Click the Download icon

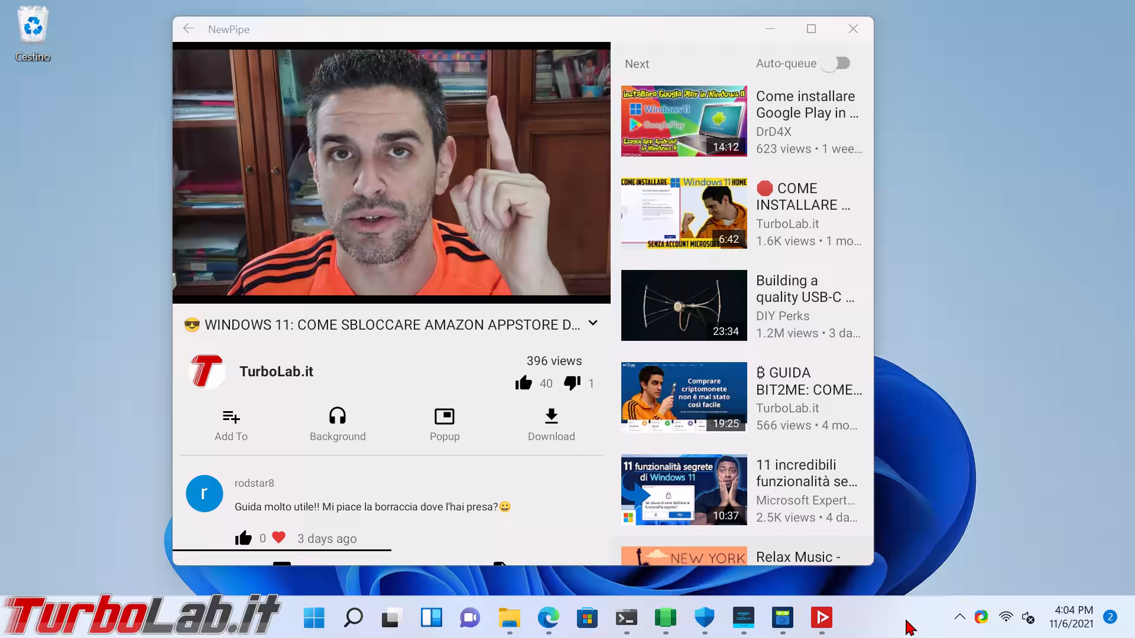[551, 416]
